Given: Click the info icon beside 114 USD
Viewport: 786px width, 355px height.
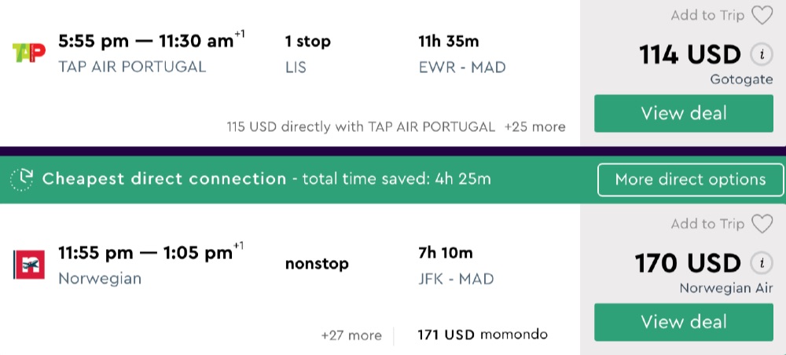Looking at the screenshot, I should 760,54.
